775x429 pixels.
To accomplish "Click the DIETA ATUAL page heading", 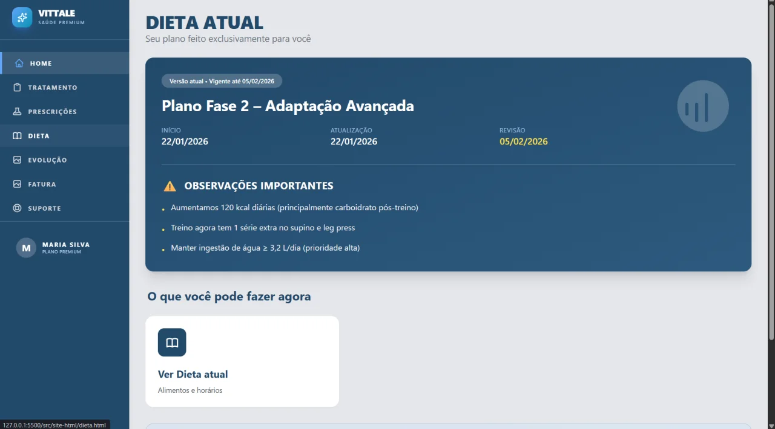I will 205,22.
